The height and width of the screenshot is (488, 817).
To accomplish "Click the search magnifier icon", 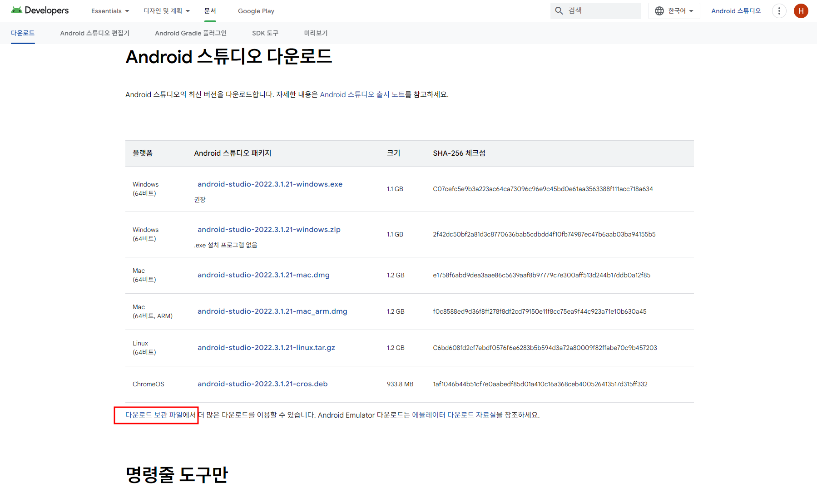I will (x=559, y=10).
